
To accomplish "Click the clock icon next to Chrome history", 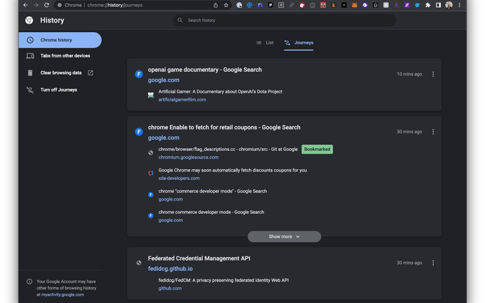I will click(30, 40).
